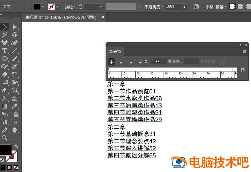
Task: Set Color fill mode below swatches
Action: [x=3, y=167]
